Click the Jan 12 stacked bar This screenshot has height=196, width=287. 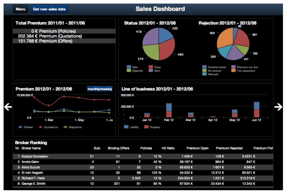(147, 115)
